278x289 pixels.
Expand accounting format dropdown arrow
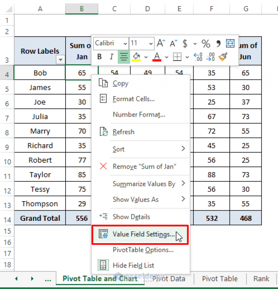pyautogui.click(x=195, y=44)
